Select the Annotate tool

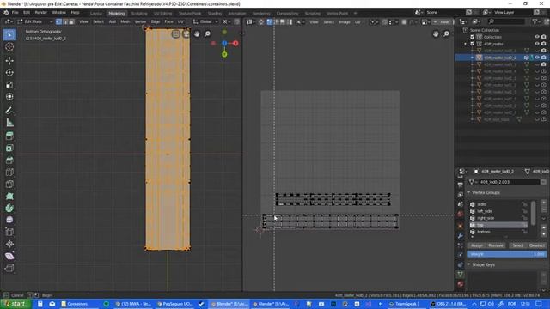click(x=9, y=111)
